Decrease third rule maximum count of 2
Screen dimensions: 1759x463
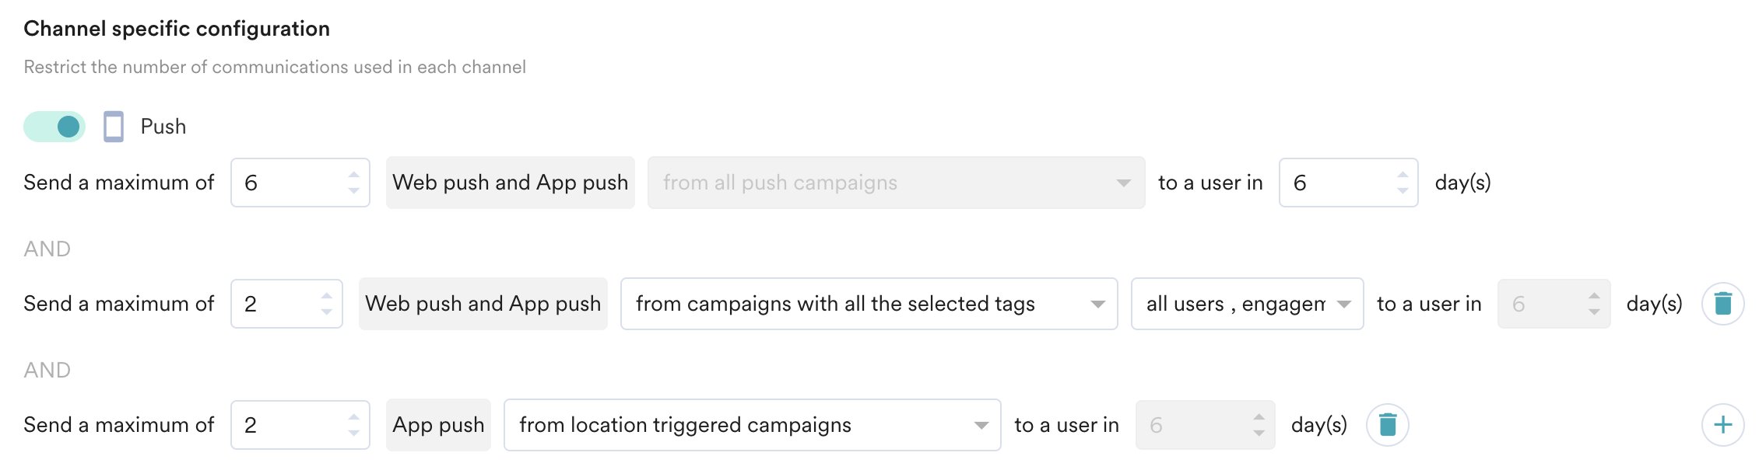coord(354,433)
